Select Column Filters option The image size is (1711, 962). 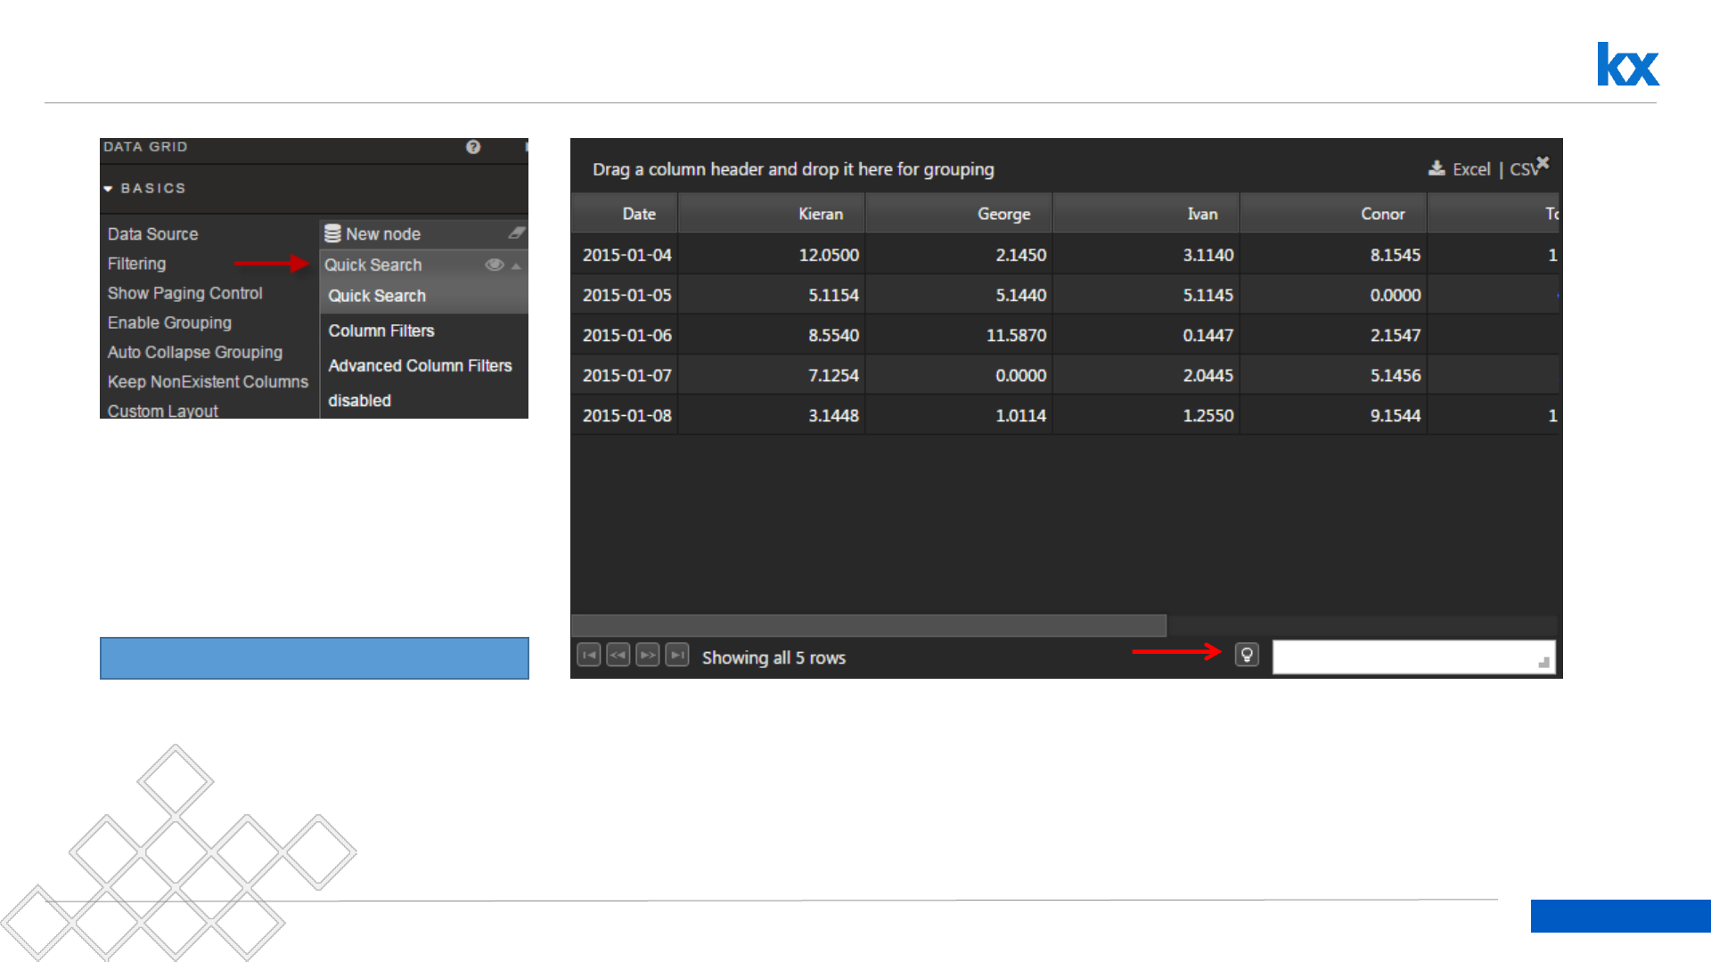click(x=381, y=330)
